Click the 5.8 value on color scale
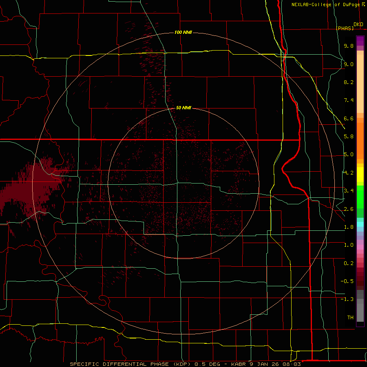The width and height of the screenshot is (367, 367). pos(349,137)
